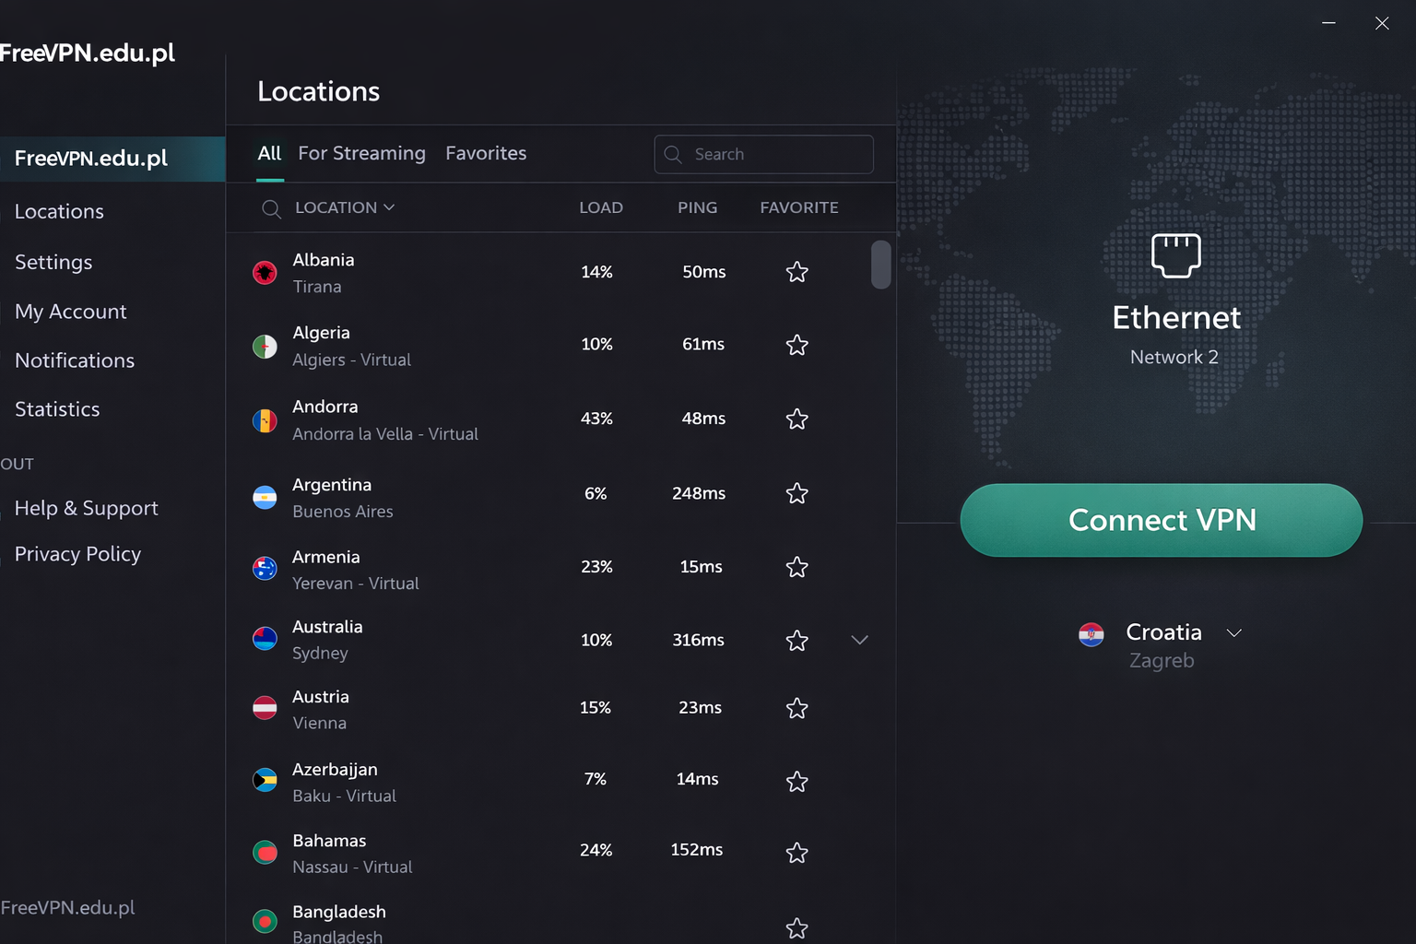Viewport: 1416px width, 944px height.
Task: Minimize the VPN window
Action: [x=1328, y=23]
